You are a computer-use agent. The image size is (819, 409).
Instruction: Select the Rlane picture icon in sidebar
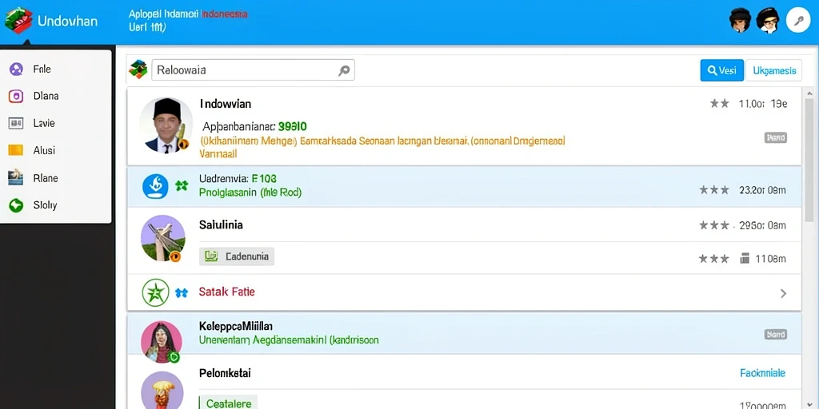point(16,178)
